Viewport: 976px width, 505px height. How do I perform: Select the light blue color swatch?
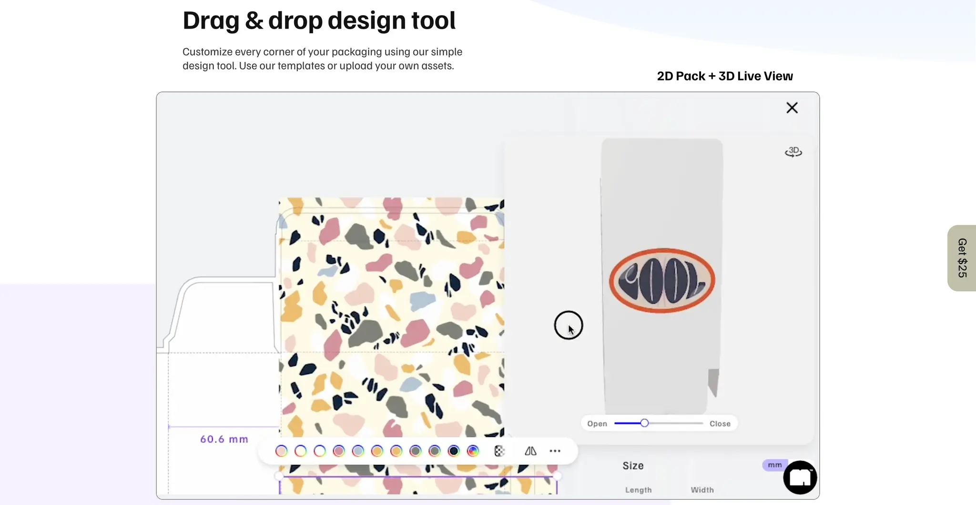point(358,451)
